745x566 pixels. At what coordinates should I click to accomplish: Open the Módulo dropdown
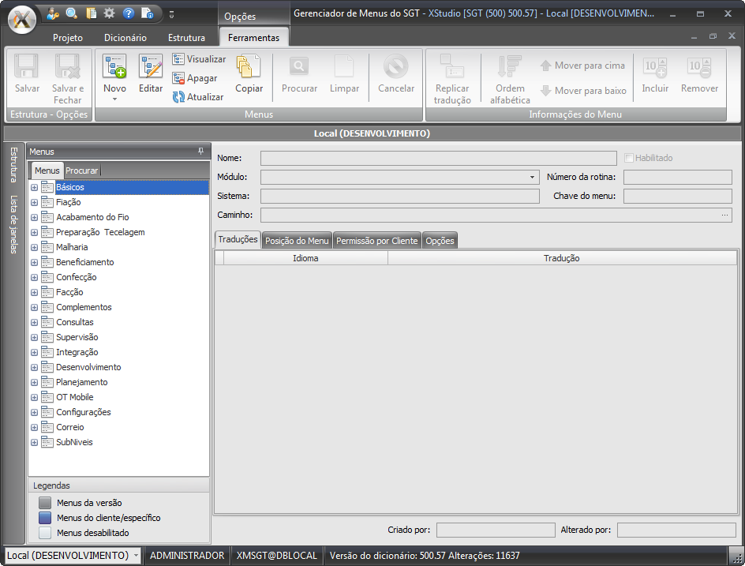click(x=532, y=178)
